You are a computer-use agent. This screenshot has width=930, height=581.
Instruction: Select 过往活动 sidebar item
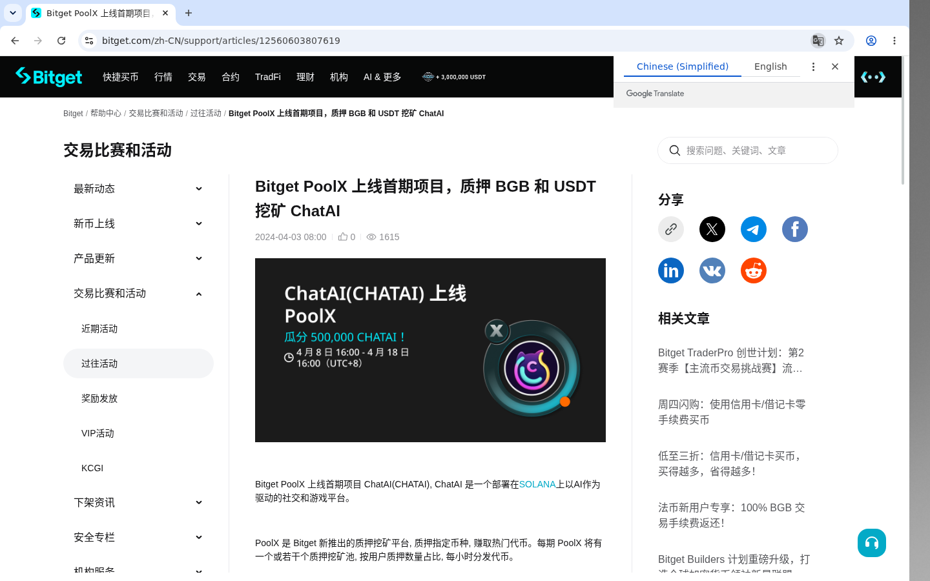click(x=138, y=363)
